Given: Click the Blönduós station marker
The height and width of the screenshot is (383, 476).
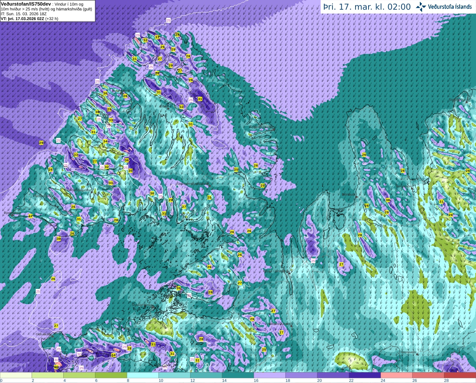Looking at the screenshot, I should click(x=356, y=197).
